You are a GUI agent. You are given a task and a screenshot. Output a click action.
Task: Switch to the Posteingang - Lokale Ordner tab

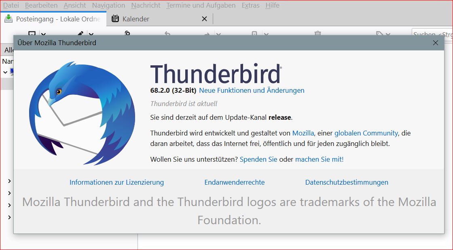[53, 19]
